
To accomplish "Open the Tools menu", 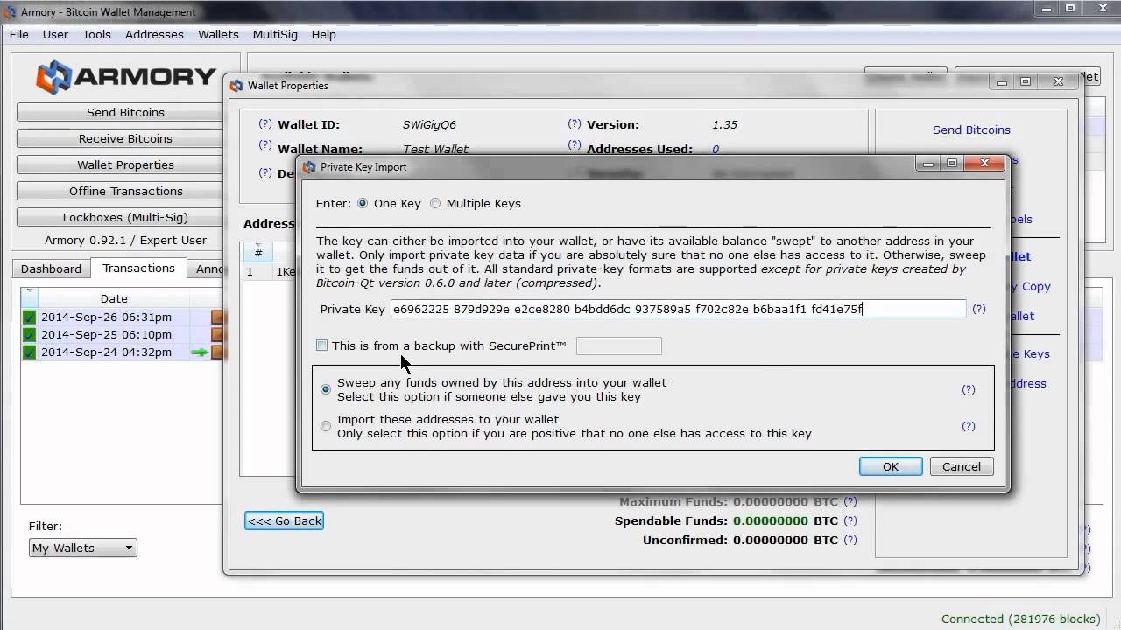I will point(96,34).
